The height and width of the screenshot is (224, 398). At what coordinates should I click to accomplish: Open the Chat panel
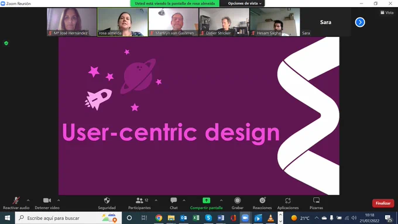[x=174, y=203]
